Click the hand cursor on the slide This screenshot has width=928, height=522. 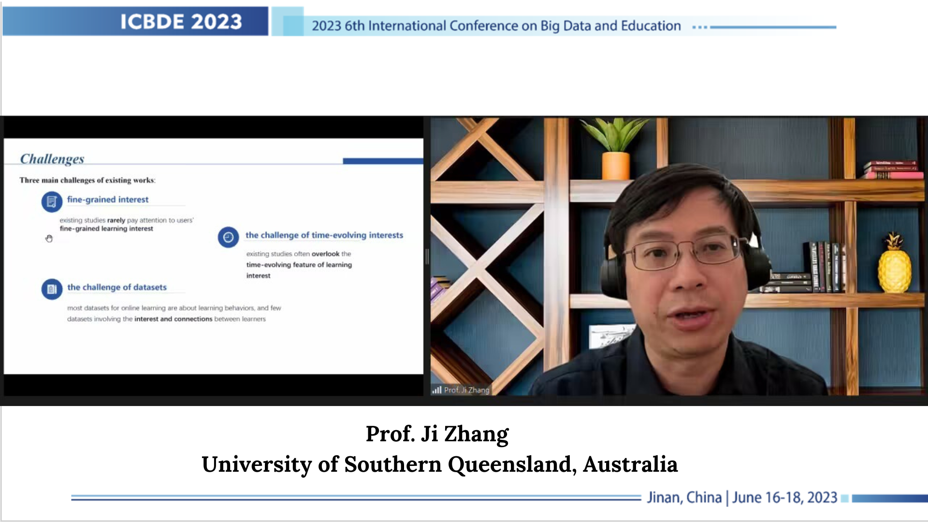pos(49,238)
